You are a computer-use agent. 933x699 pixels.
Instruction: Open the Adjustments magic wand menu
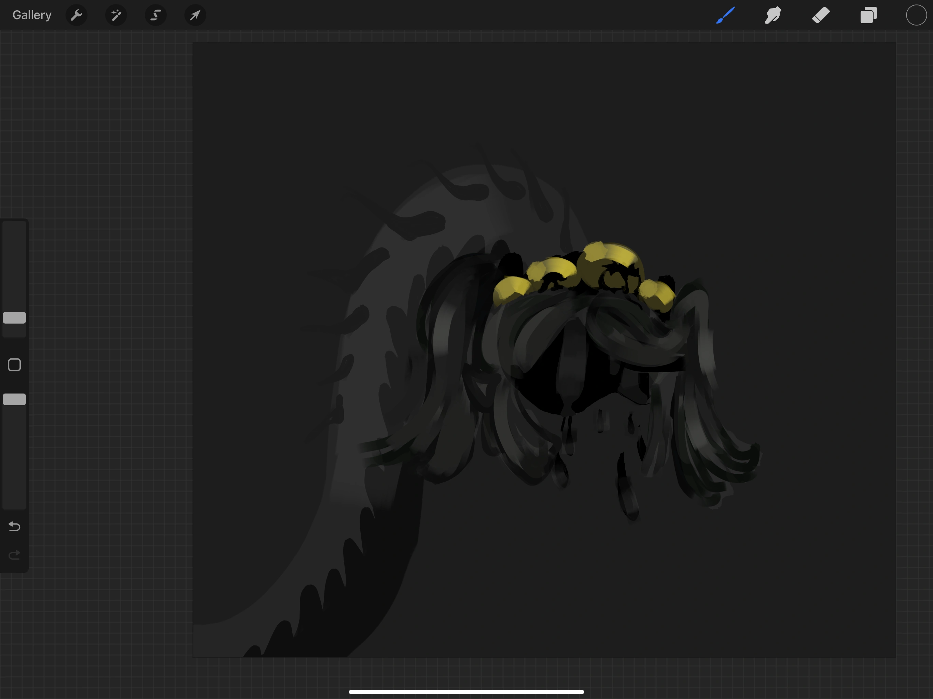tap(115, 15)
